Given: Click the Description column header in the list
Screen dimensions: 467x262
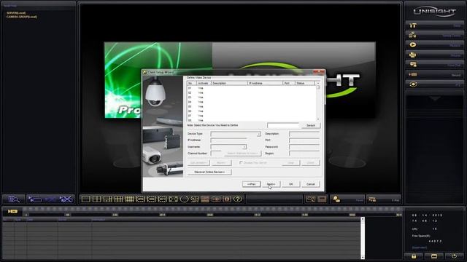Looking at the screenshot, I should point(229,83).
